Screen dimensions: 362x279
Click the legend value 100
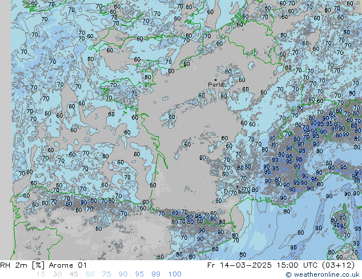click(175, 274)
